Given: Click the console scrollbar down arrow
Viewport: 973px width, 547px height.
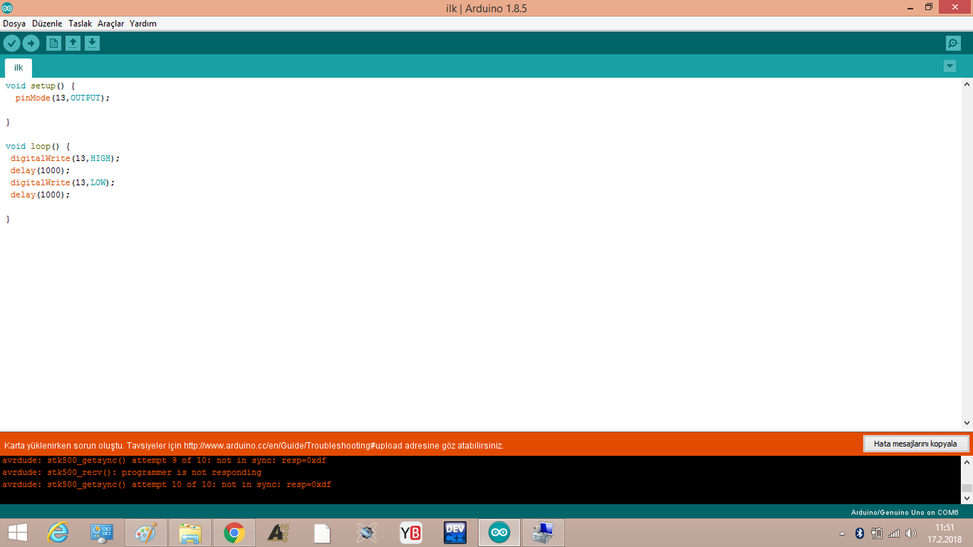Looking at the screenshot, I should [967, 498].
